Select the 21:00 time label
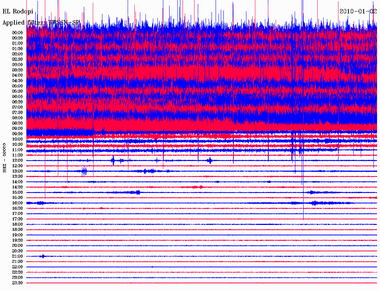 click(17, 256)
